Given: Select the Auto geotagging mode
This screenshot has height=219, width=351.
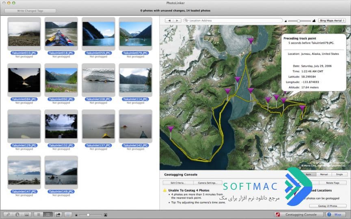Looking at the screenshot, I should [309, 174].
